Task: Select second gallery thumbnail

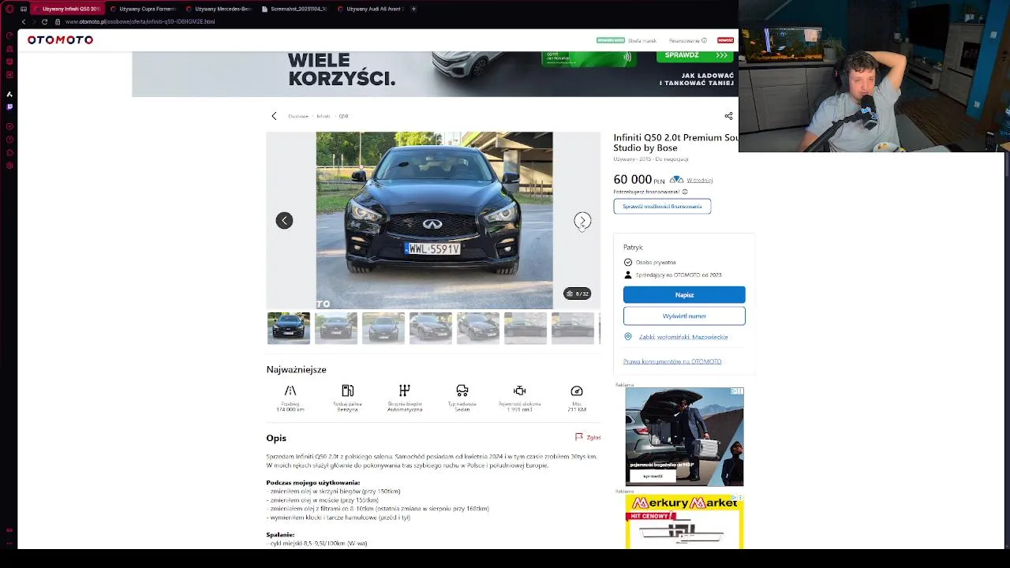Action: [336, 328]
